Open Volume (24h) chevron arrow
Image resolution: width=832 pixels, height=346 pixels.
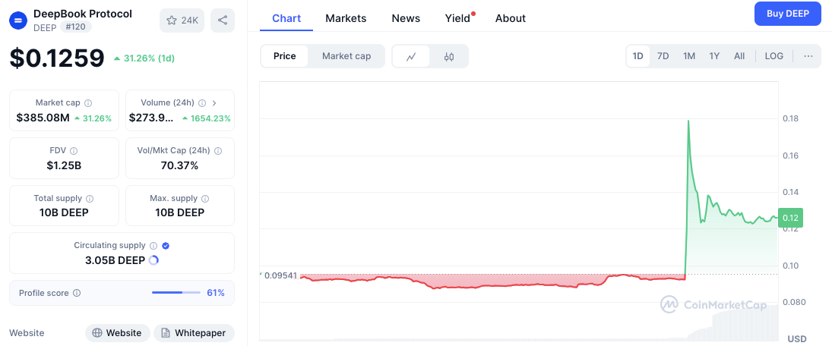coord(214,102)
